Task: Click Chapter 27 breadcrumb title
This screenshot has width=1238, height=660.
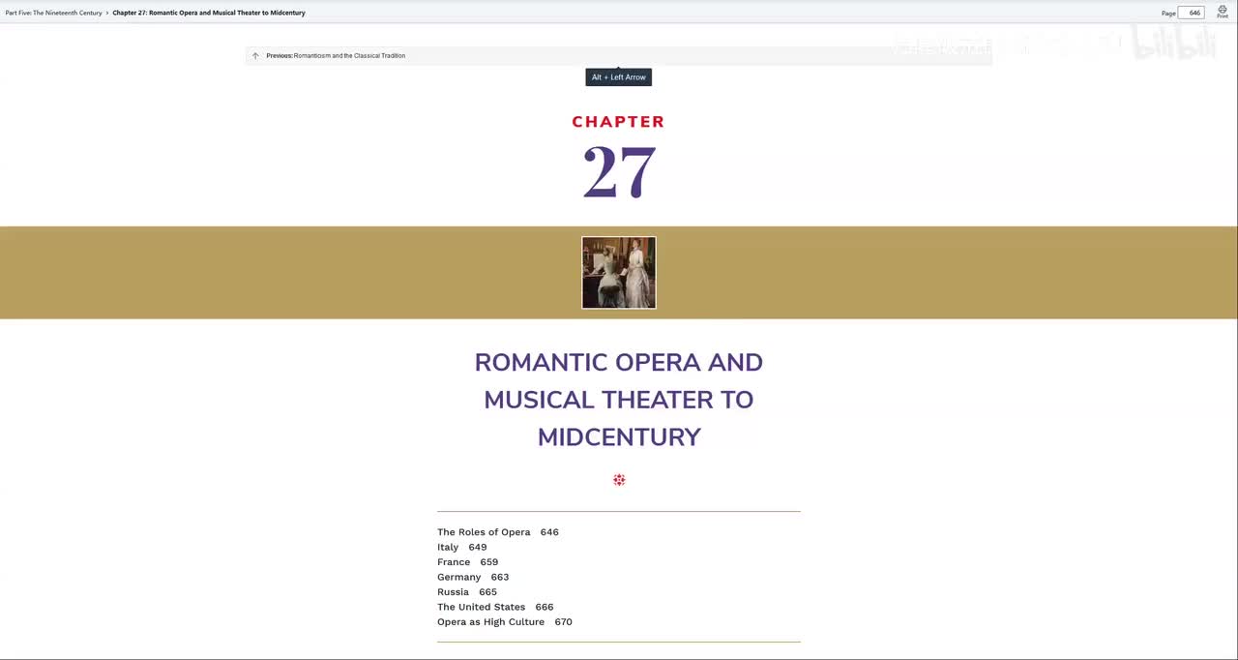Action: [209, 13]
